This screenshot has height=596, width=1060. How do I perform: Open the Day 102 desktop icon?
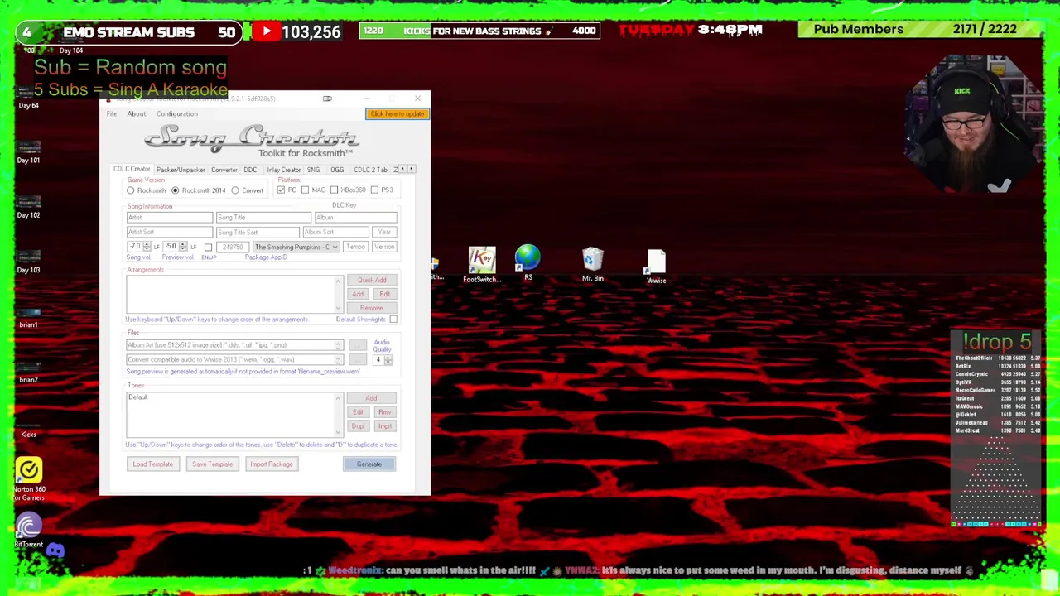(x=29, y=206)
